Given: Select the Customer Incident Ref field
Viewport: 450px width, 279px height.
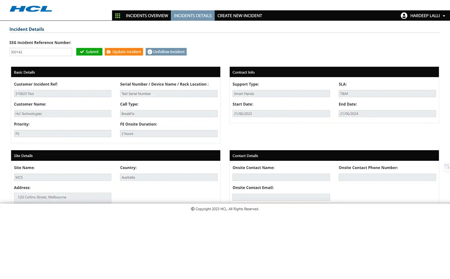Looking at the screenshot, I should [62, 93].
